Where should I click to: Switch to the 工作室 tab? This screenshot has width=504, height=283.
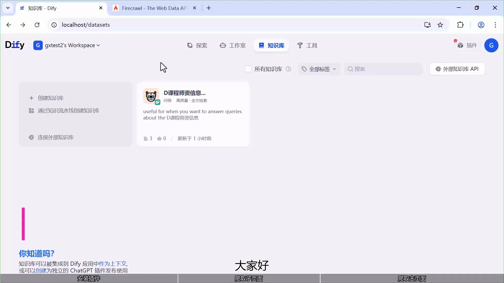click(x=233, y=46)
